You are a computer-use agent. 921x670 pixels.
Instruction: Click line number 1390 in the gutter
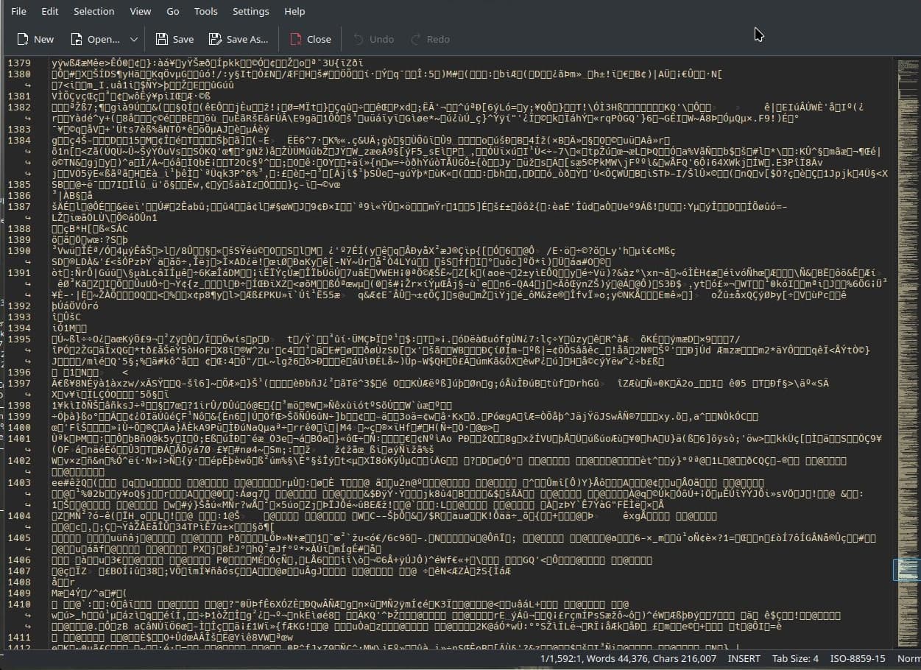(x=19, y=251)
